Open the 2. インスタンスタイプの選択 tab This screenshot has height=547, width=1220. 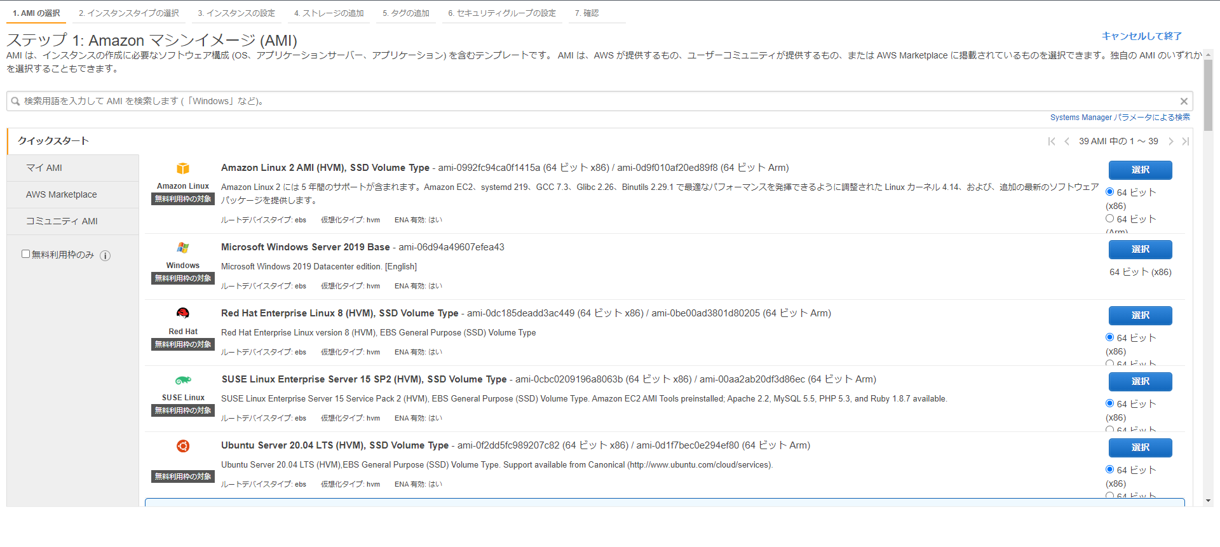(129, 13)
